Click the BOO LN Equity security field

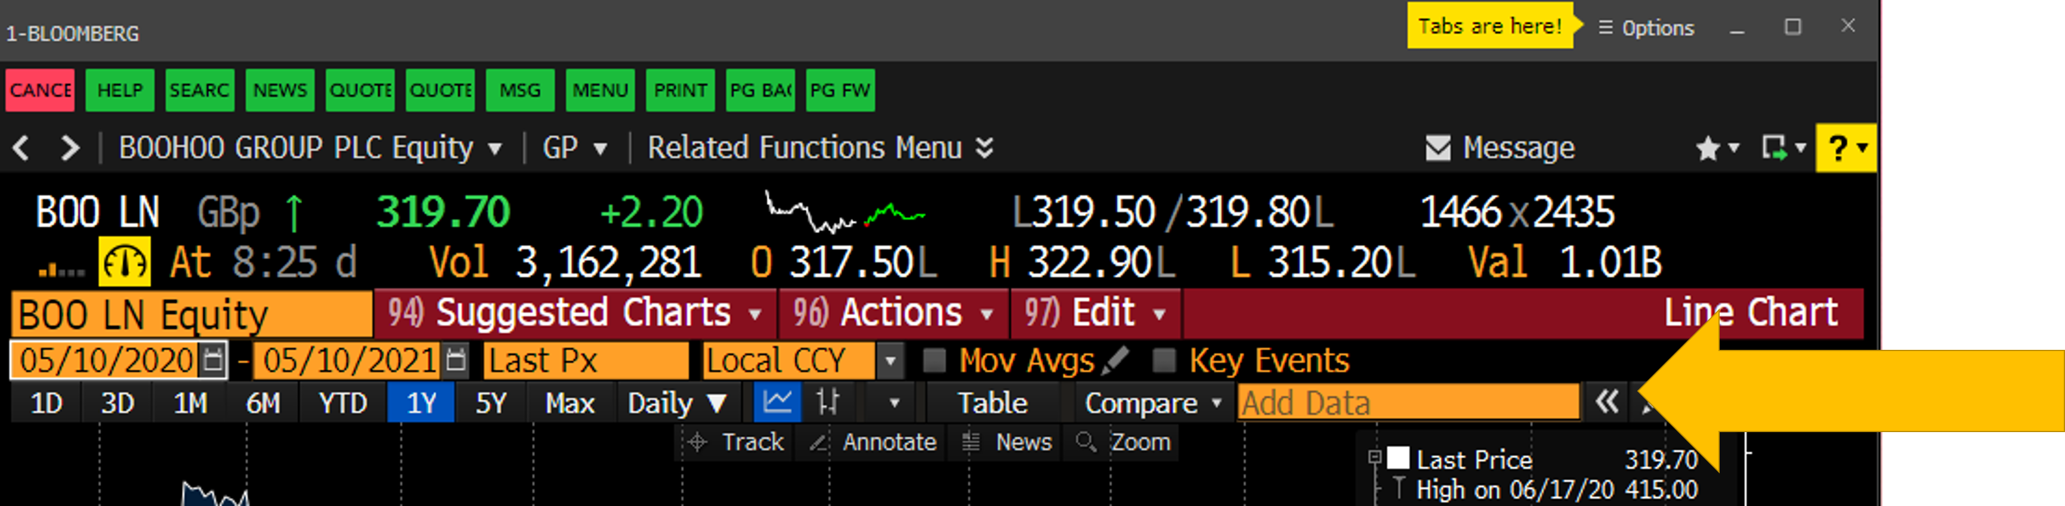191,314
